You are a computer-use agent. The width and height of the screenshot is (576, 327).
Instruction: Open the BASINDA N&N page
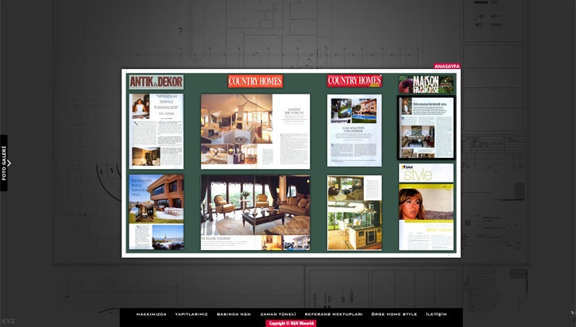234,314
